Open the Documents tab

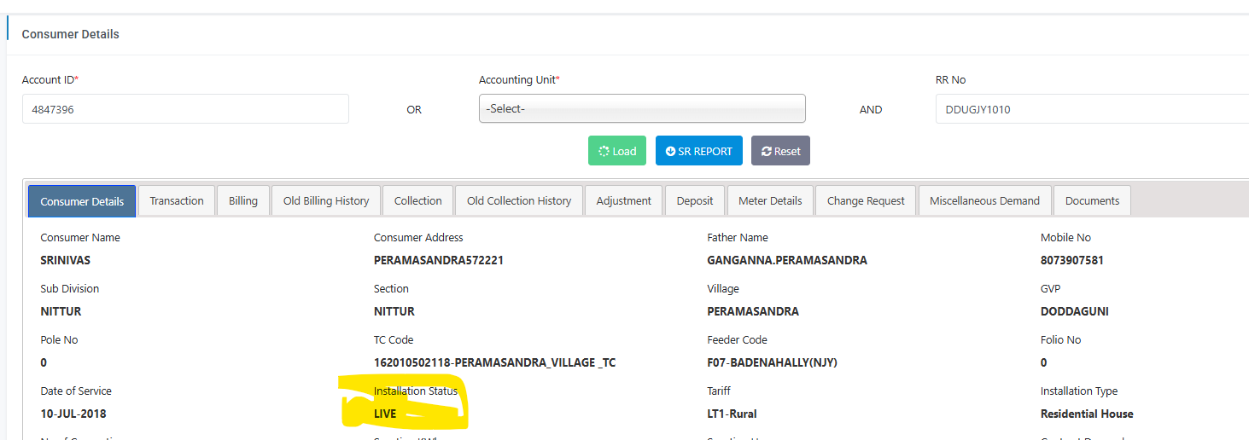(1093, 201)
